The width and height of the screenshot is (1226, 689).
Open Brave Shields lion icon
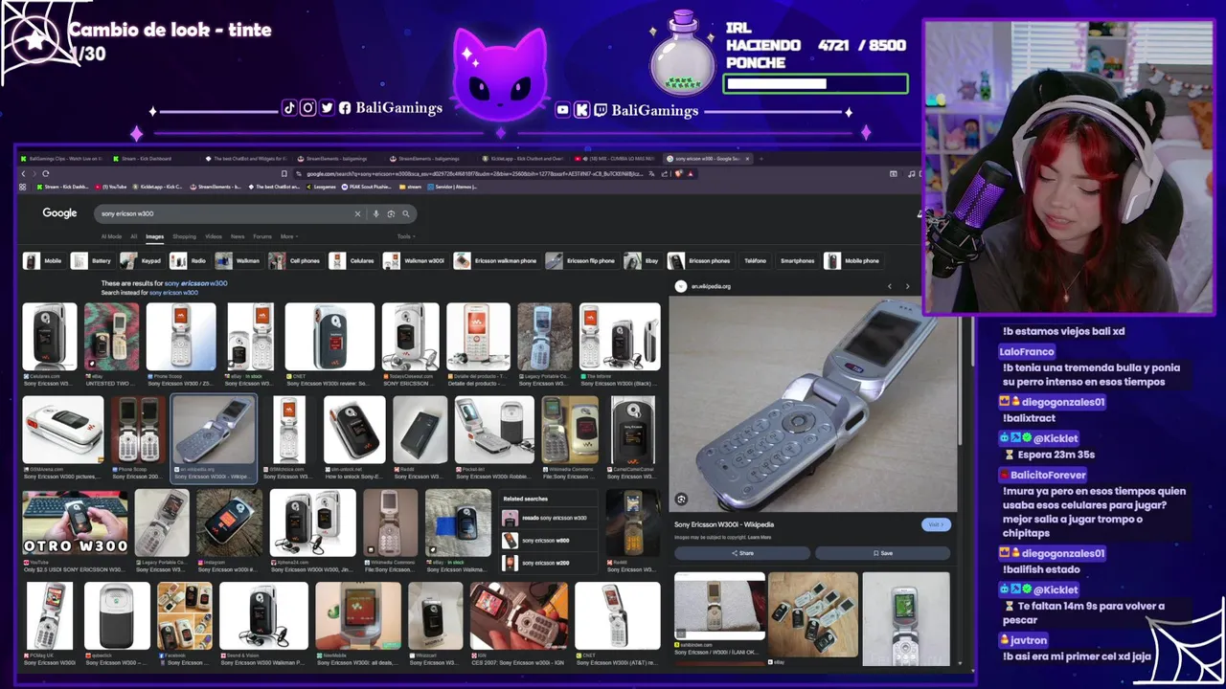click(678, 173)
